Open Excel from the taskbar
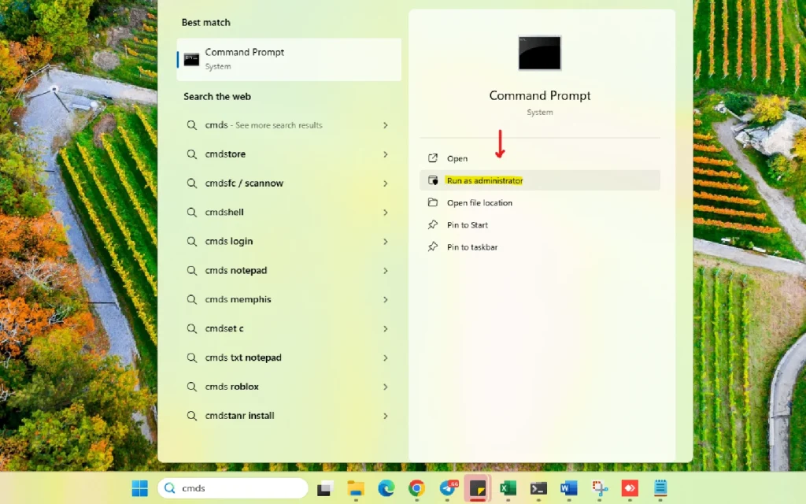806x504 pixels. coord(508,488)
